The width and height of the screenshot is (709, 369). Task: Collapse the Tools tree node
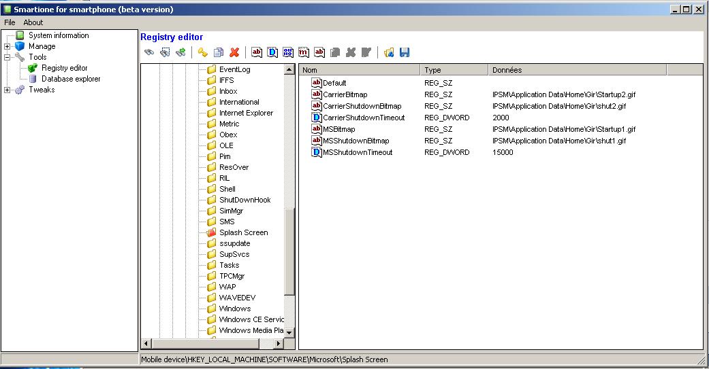pyautogui.click(x=7, y=57)
